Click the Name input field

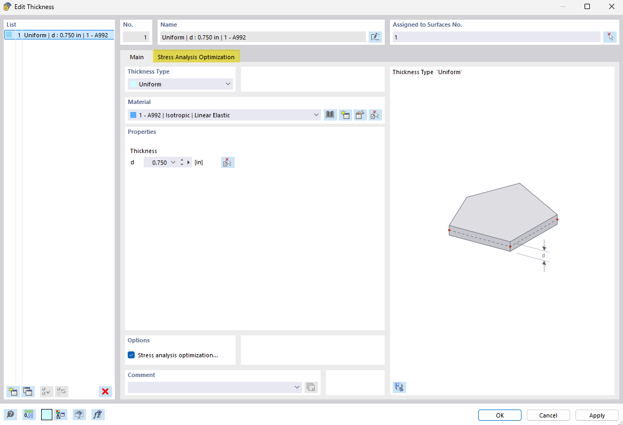pos(263,37)
